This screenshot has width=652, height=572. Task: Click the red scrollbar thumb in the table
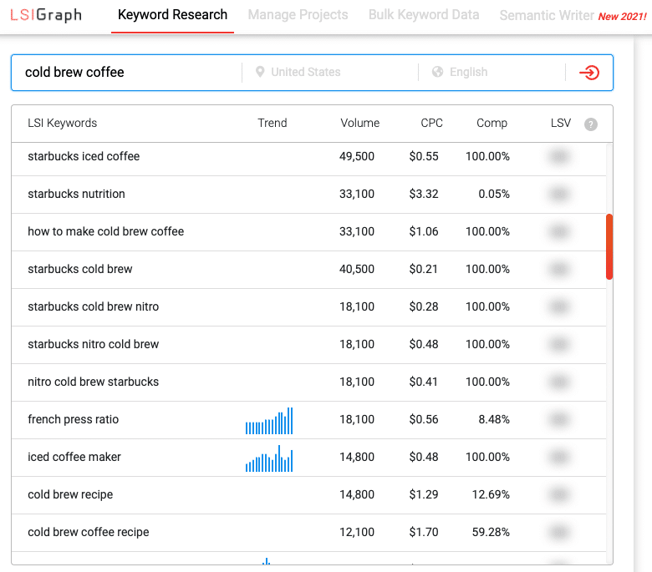point(609,246)
